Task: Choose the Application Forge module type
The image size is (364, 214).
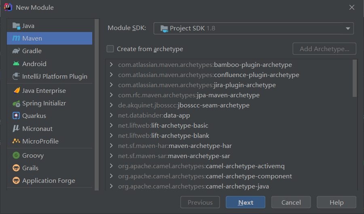Action: (x=50, y=180)
